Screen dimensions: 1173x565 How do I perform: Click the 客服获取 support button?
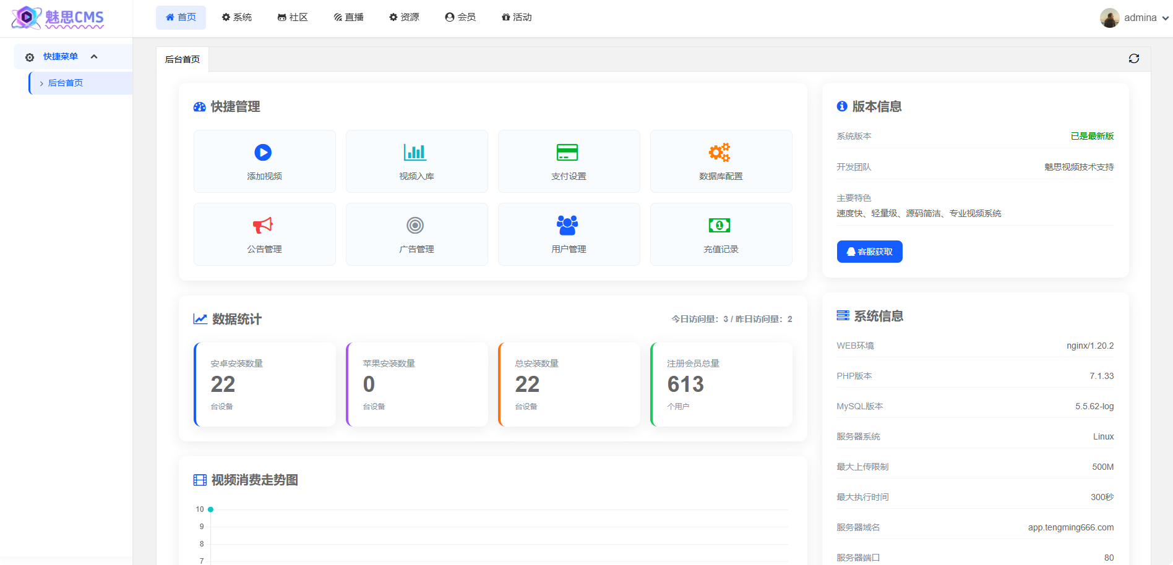(869, 252)
